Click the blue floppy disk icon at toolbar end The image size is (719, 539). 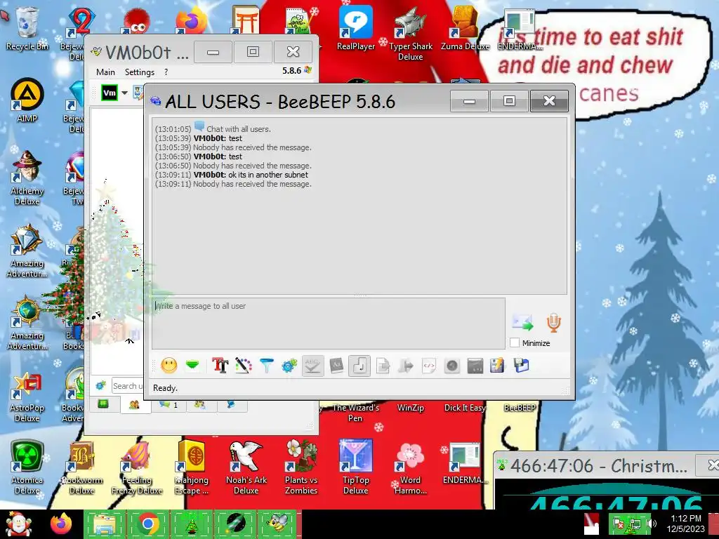pyautogui.click(x=522, y=366)
